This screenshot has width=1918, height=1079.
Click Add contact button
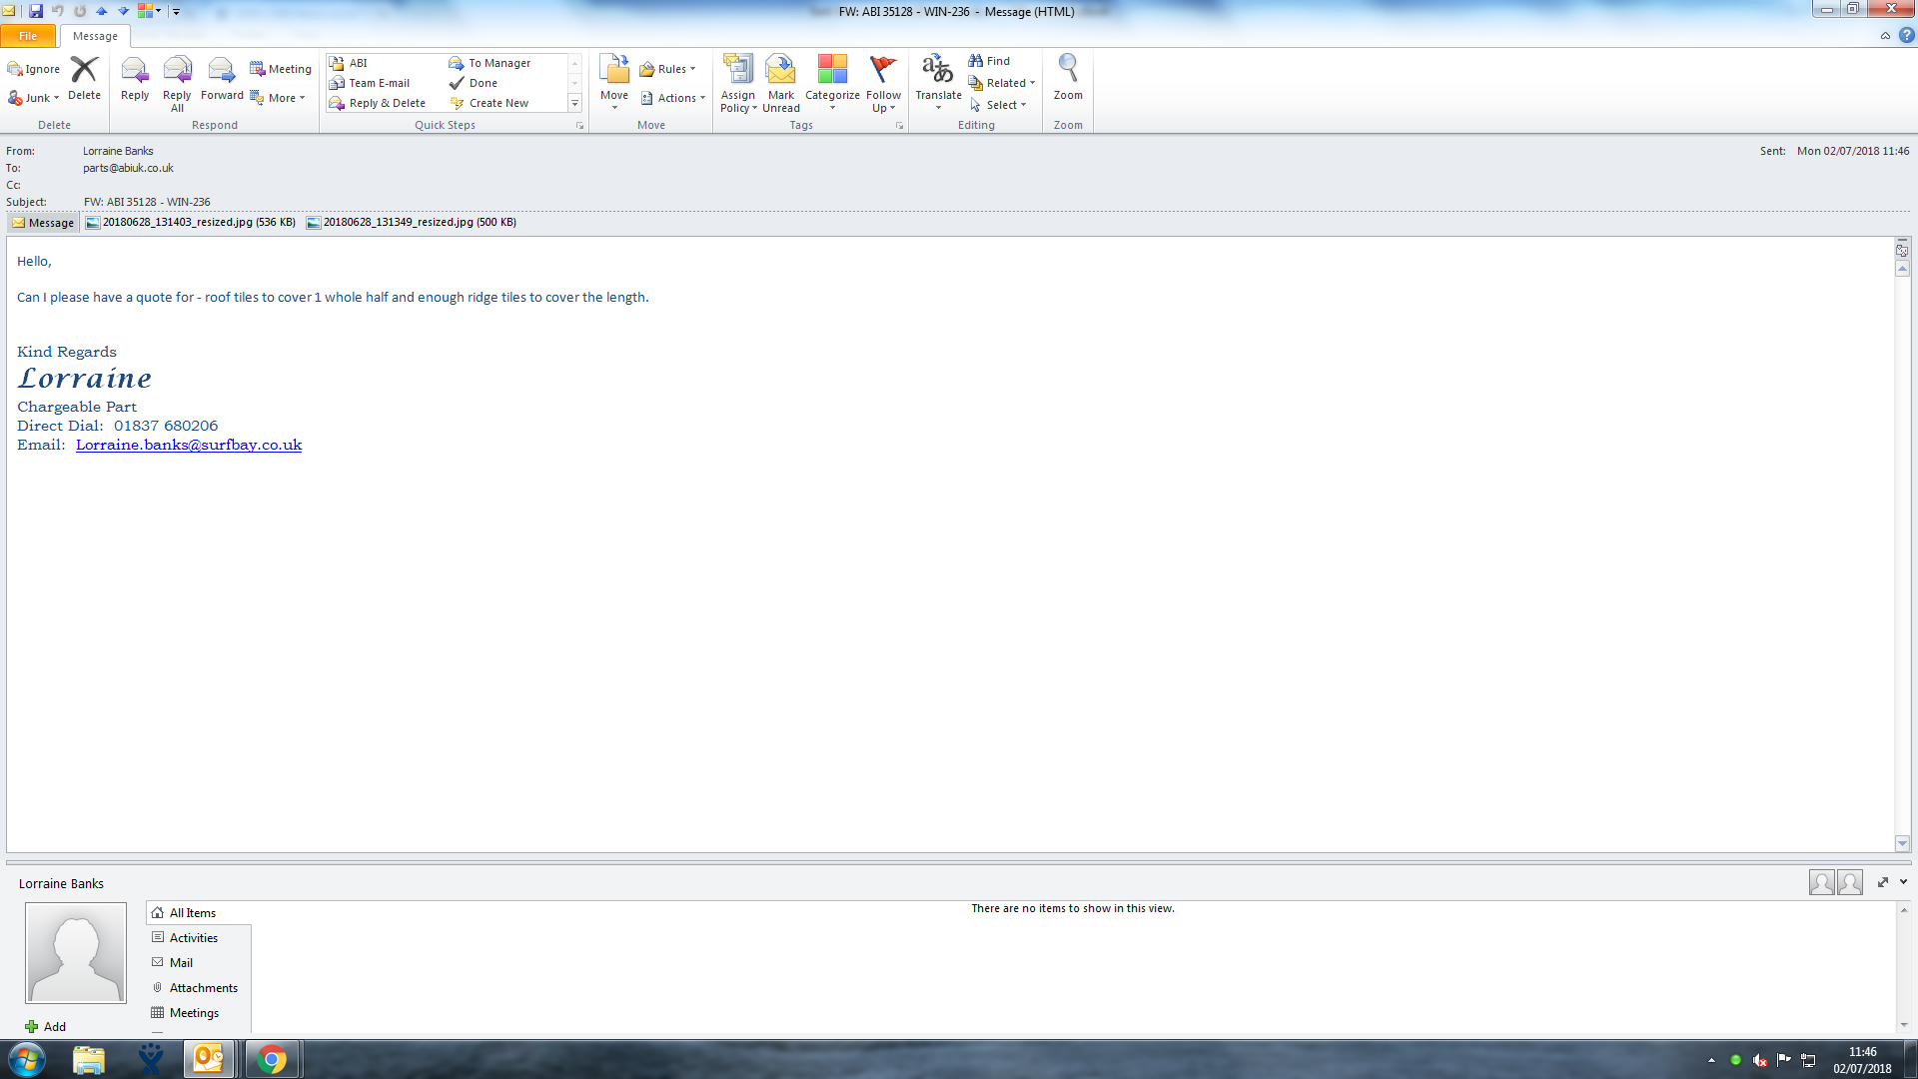tap(45, 1026)
